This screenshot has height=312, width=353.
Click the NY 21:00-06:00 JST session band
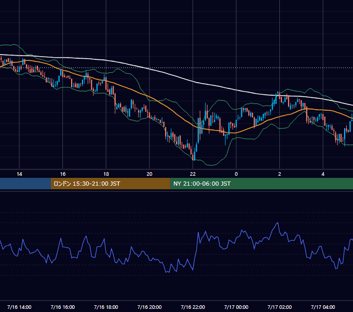(261, 184)
